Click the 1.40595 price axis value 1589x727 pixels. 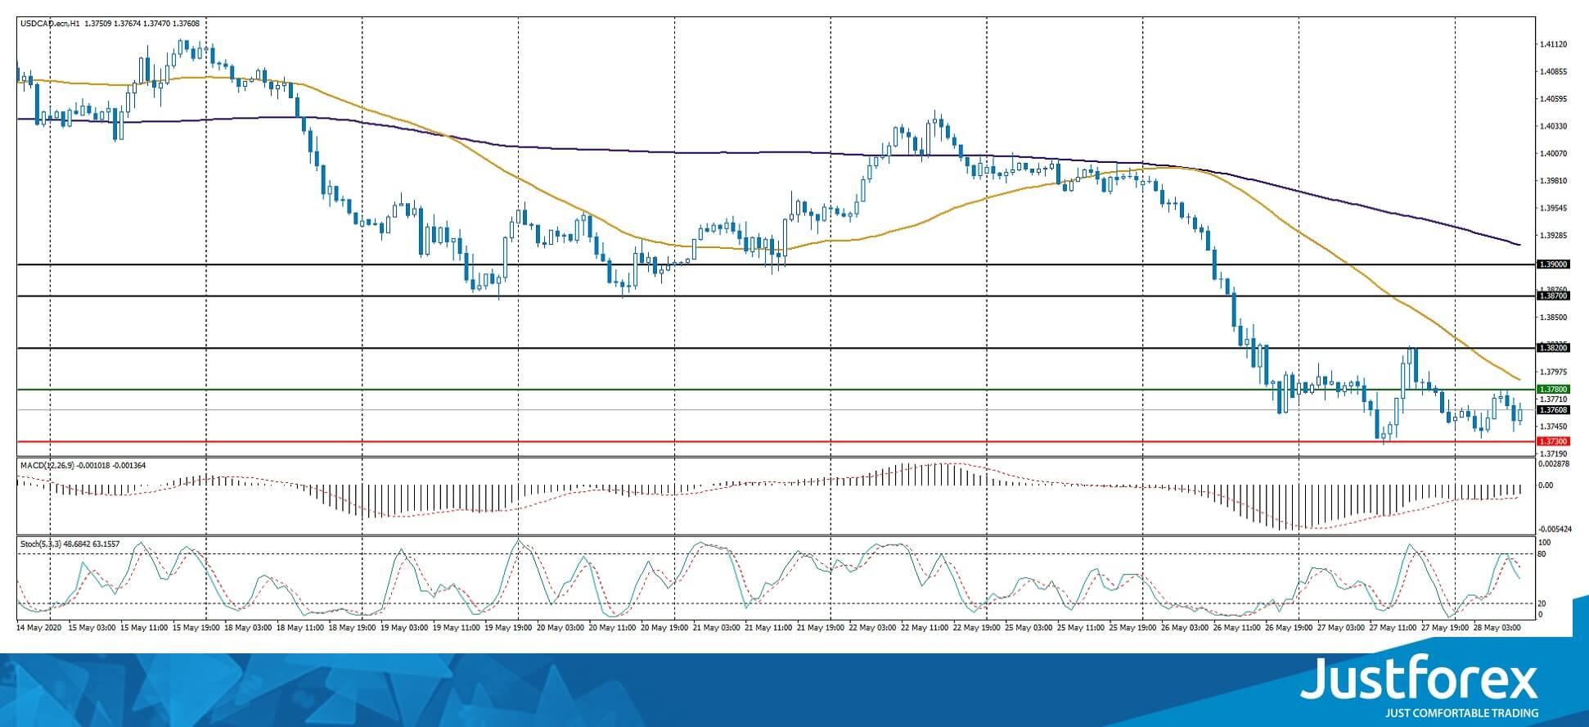[x=1553, y=99]
